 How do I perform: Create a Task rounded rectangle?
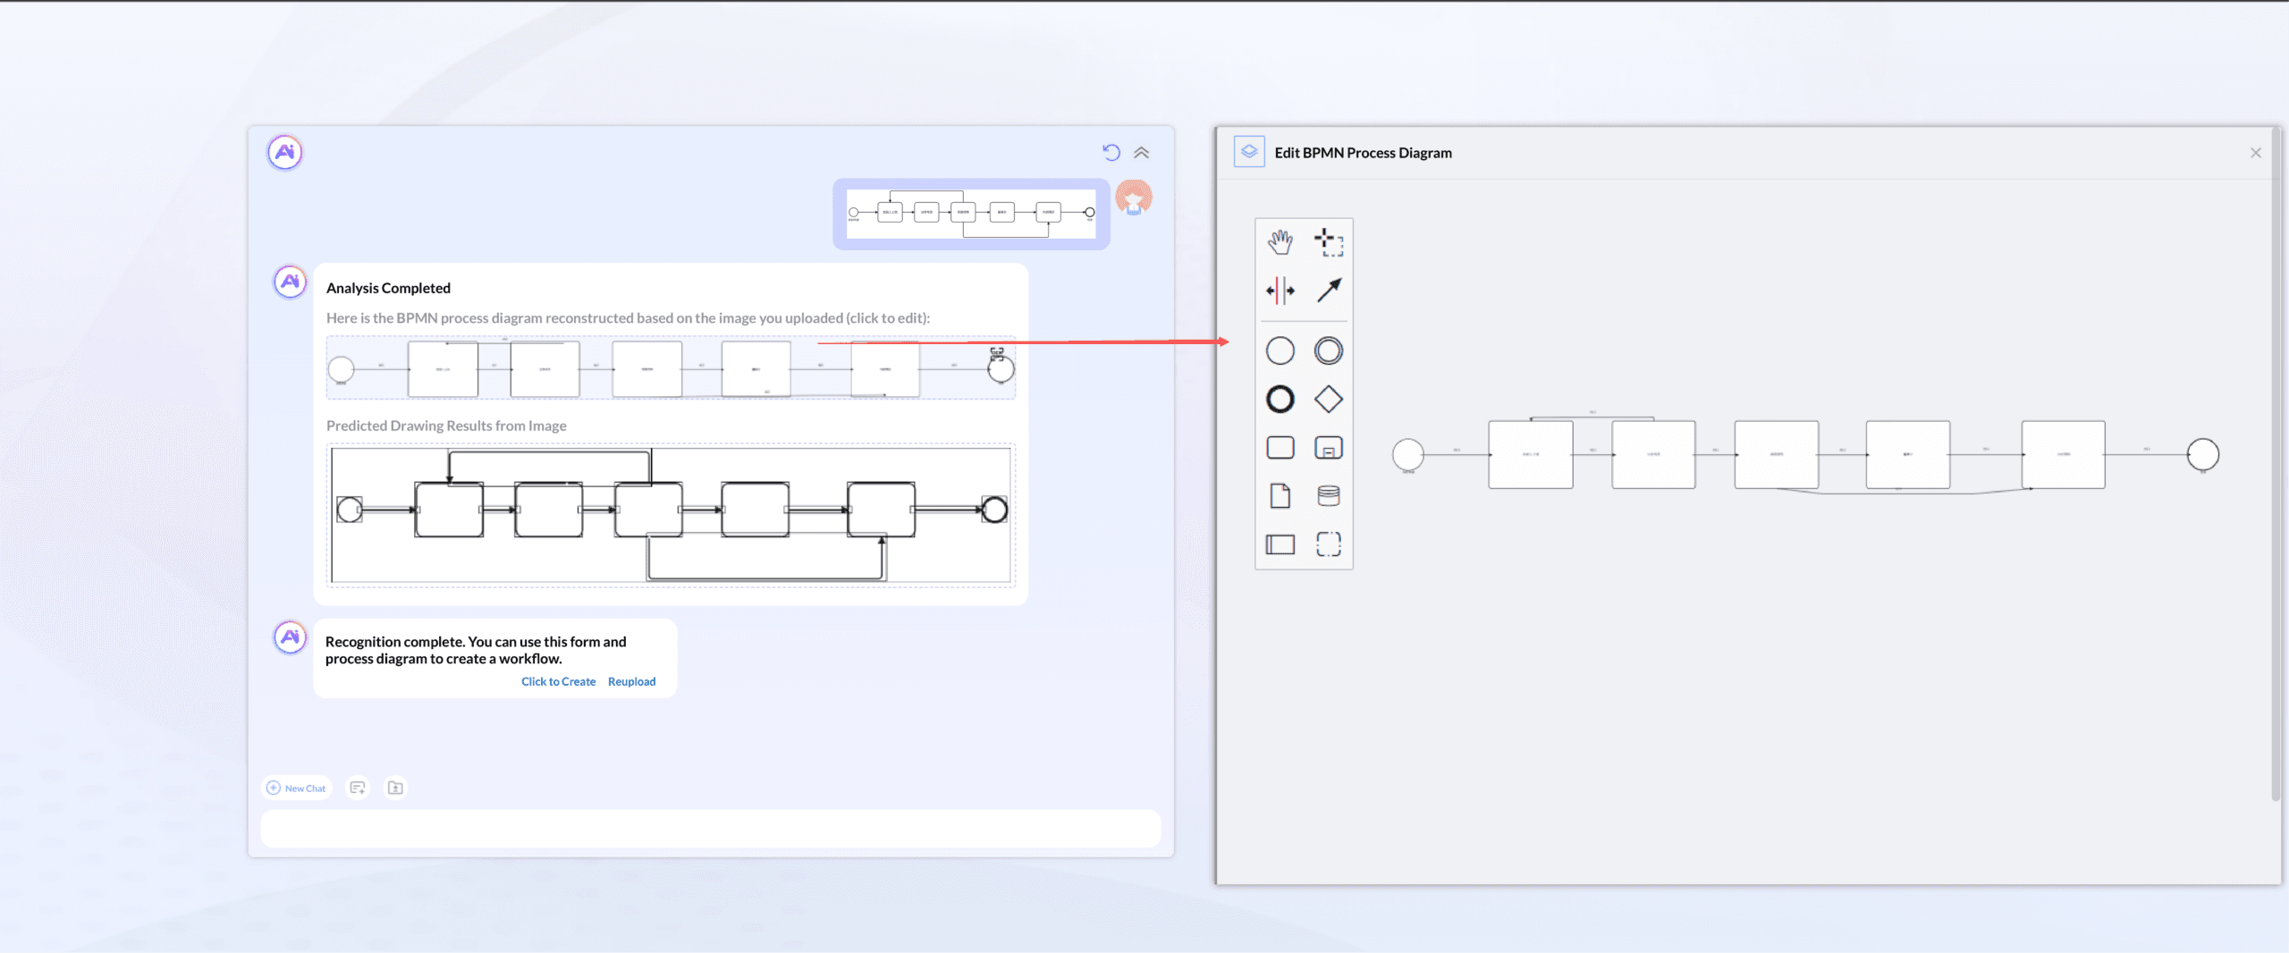click(1280, 447)
